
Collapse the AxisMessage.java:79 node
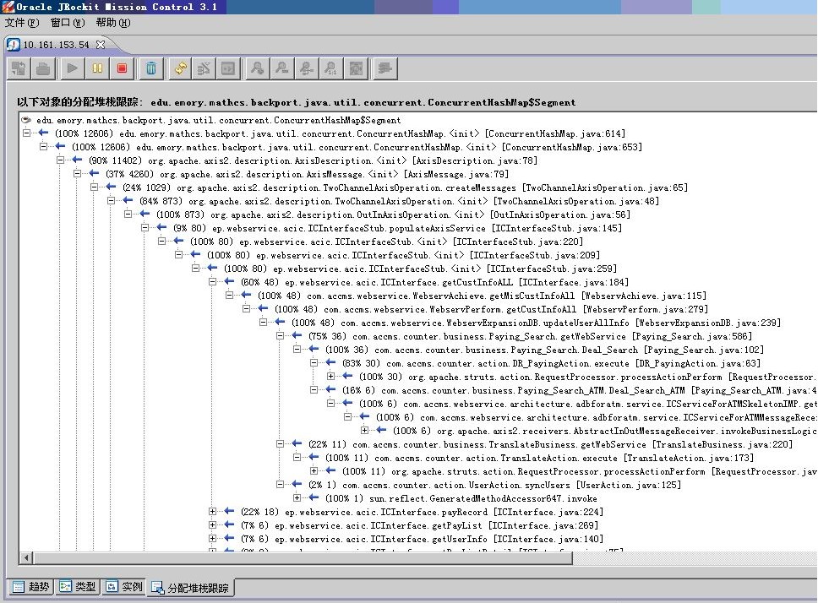(77, 174)
